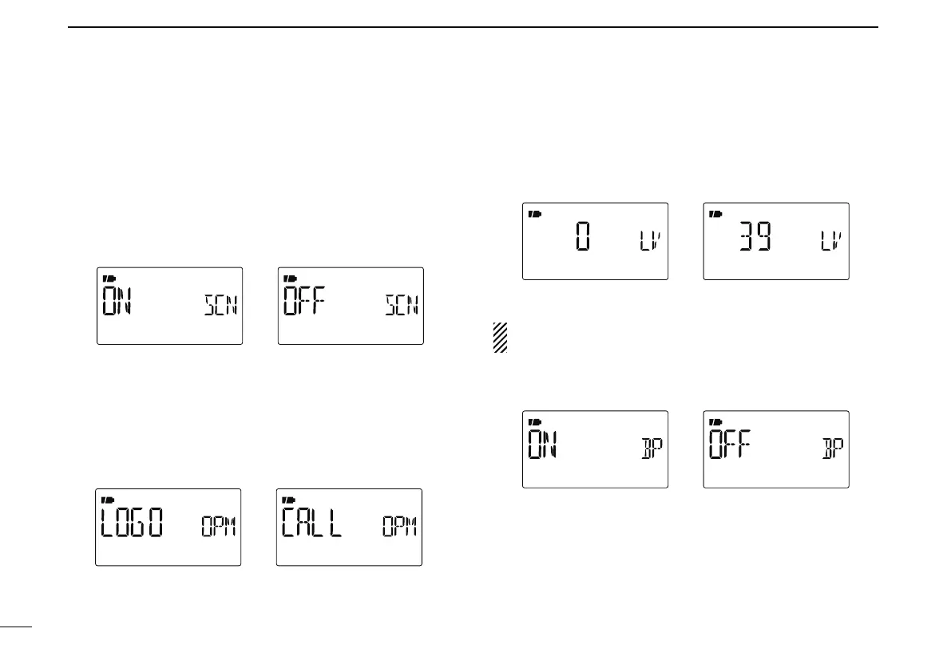Click the battery icon in the CALL display
The height and width of the screenshot is (672, 951).
pos(287,500)
